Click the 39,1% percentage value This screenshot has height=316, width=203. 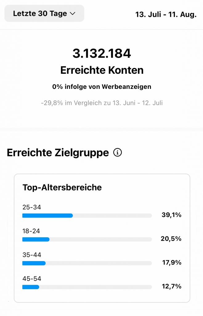coord(171,215)
